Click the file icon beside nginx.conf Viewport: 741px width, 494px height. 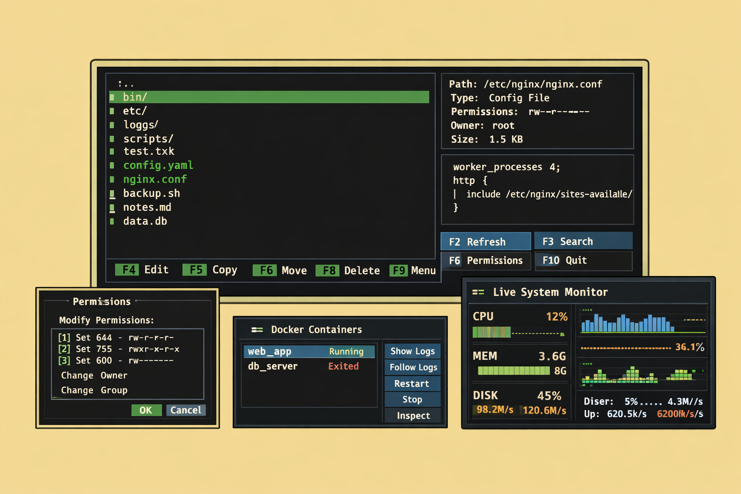click(112, 179)
